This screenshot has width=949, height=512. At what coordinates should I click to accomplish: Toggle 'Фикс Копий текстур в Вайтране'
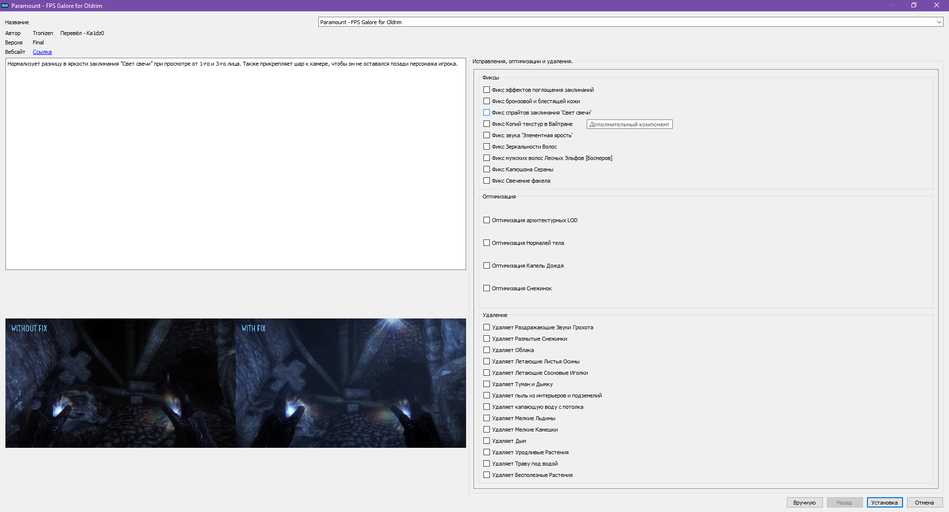(486, 124)
